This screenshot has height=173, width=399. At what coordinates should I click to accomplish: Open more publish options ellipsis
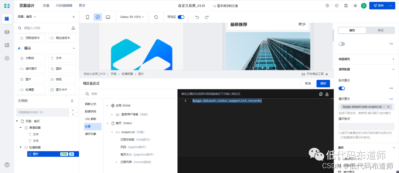coord(391,6)
